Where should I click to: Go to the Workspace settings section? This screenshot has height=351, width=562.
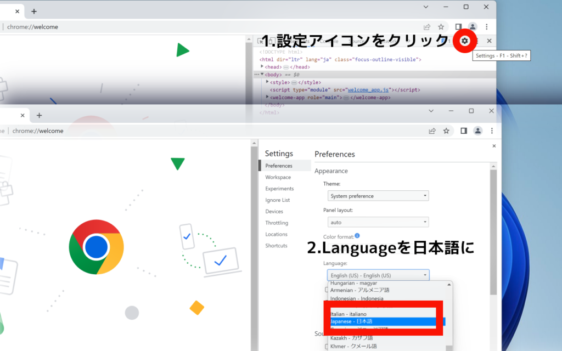(278, 177)
